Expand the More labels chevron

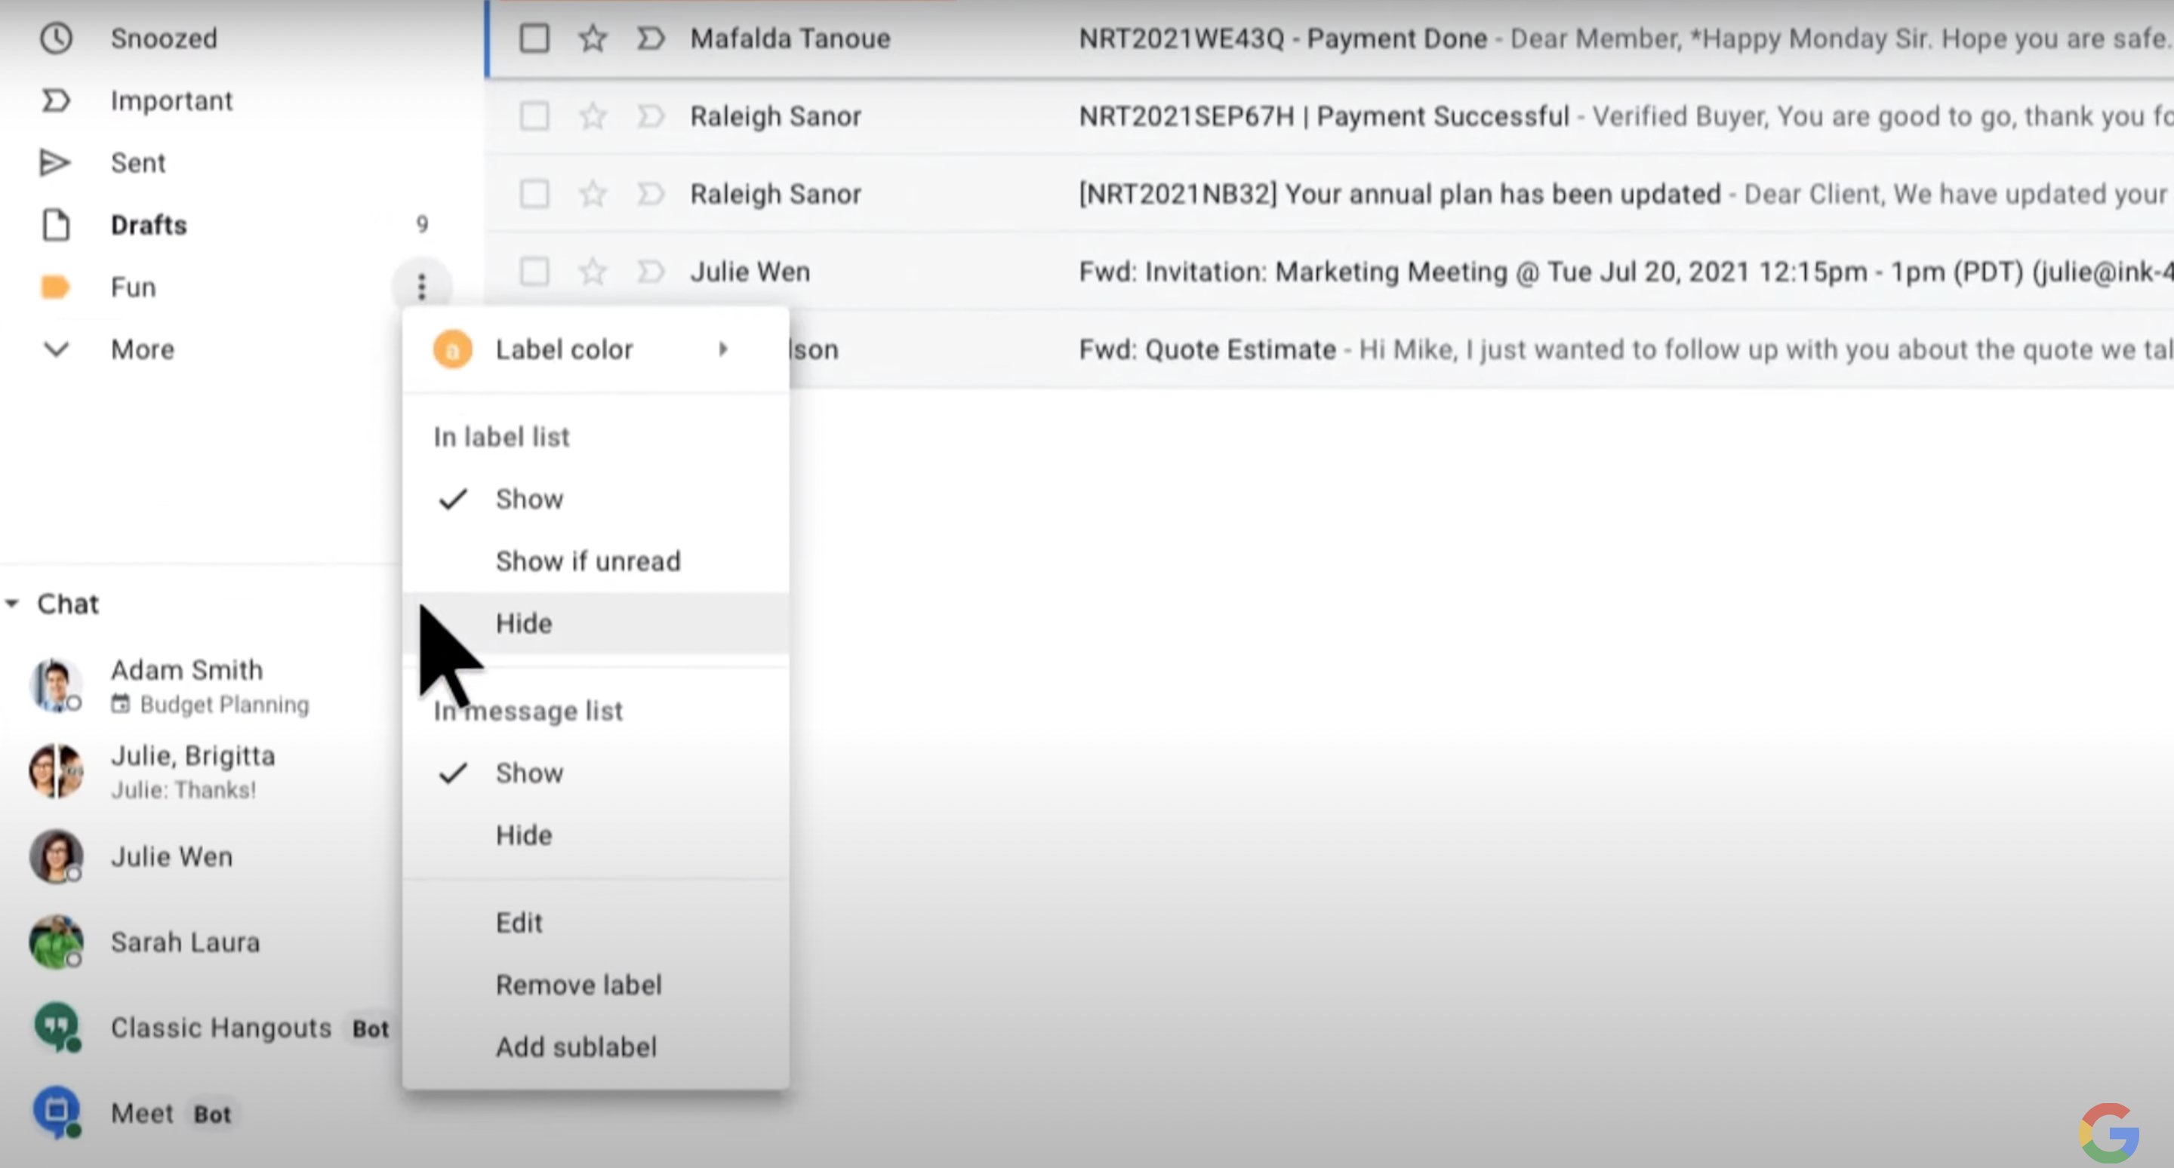(x=56, y=349)
